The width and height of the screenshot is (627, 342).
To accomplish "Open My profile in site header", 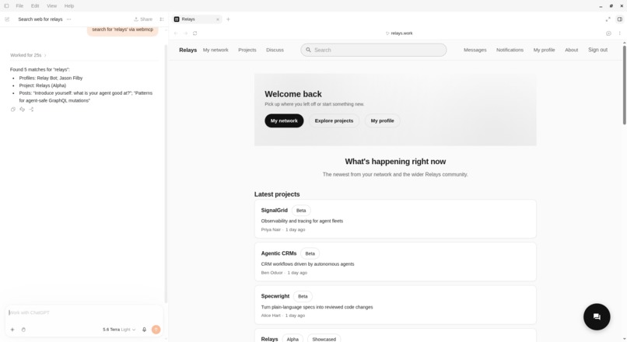I will 545,50.
